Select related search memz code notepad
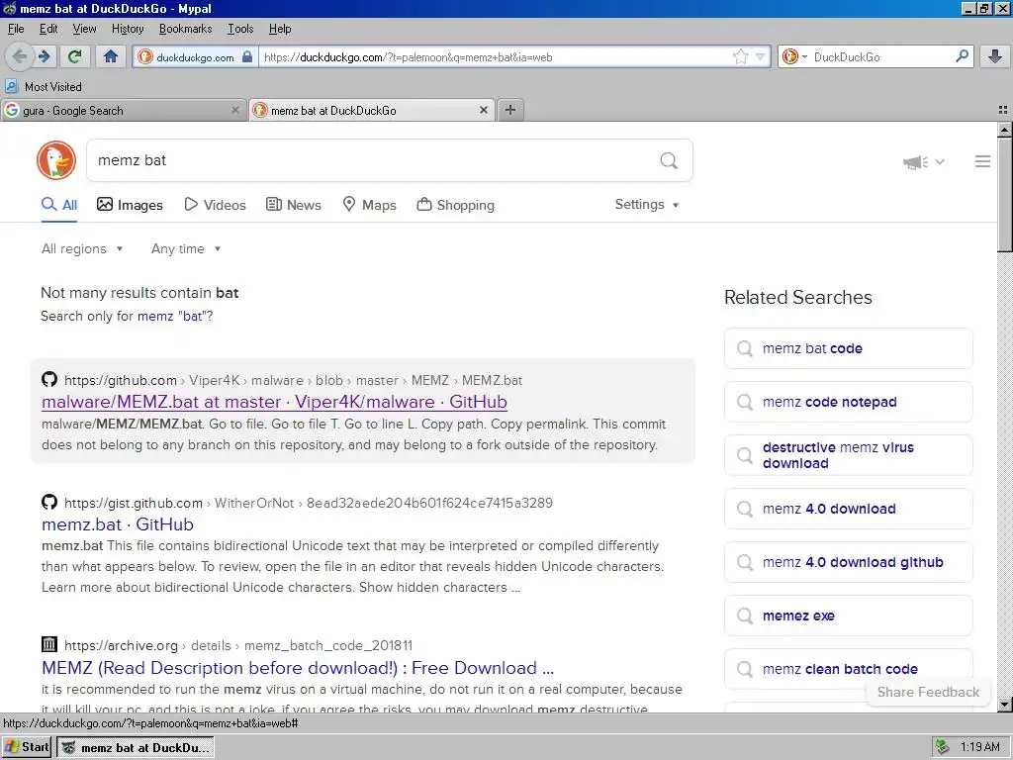Screen dimensions: 1013x760 coord(848,402)
